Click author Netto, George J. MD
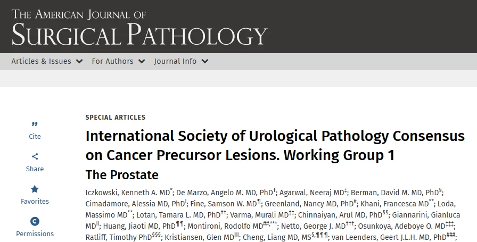The height and width of the screenshot is (242, 477). click(x=314, y=226)
